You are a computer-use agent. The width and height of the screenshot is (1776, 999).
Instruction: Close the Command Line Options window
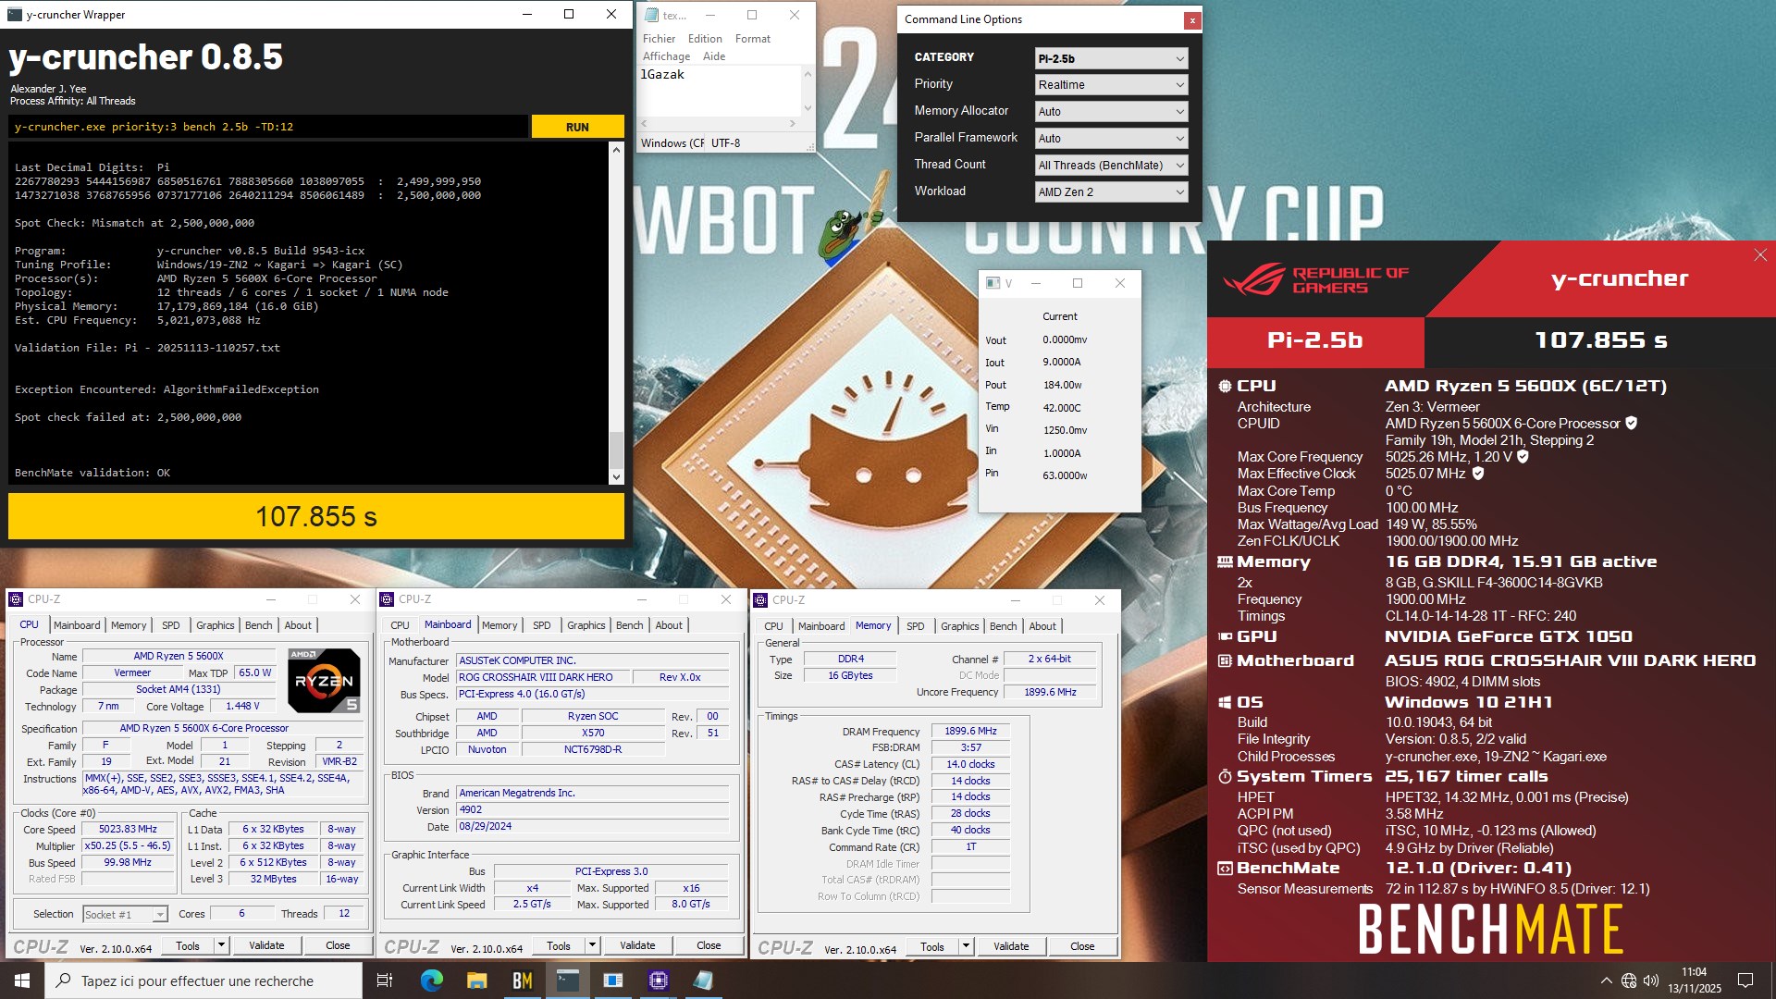(x=1192, y=19)
